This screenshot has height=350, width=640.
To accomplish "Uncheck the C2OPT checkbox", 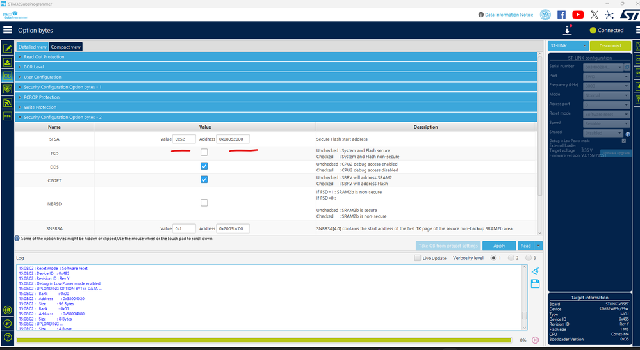I will click(204, 179).
